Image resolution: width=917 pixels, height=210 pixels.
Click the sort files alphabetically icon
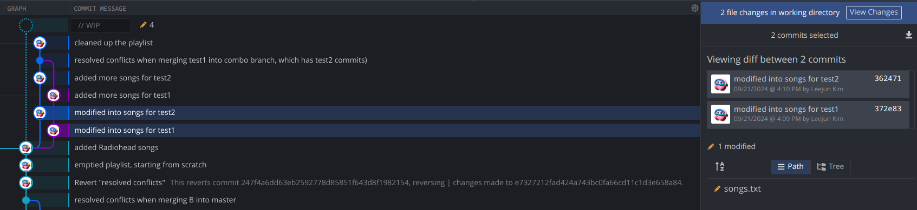719,167
